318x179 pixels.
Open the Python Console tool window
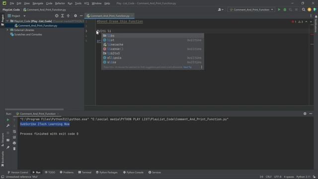pos(133,173)
